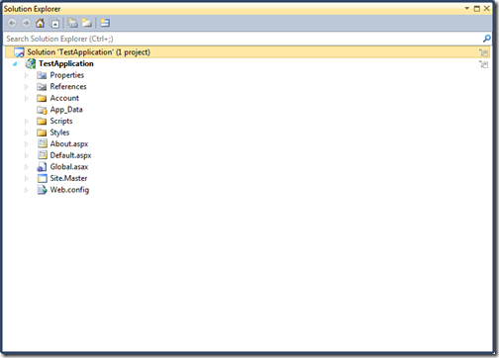
Task: Select the Properties item
Action: (x=67, y=75)
